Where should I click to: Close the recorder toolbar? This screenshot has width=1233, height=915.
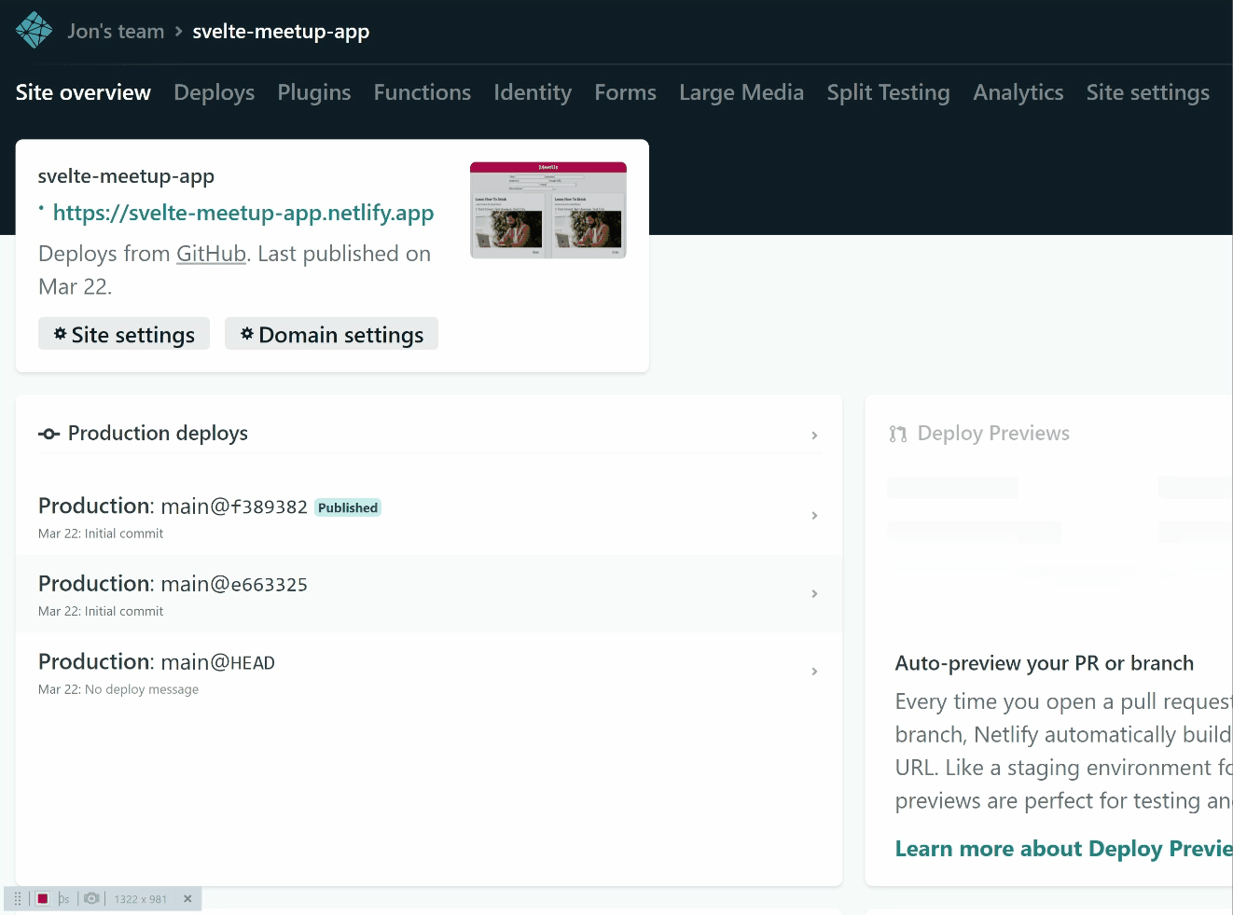pos(187,899)
